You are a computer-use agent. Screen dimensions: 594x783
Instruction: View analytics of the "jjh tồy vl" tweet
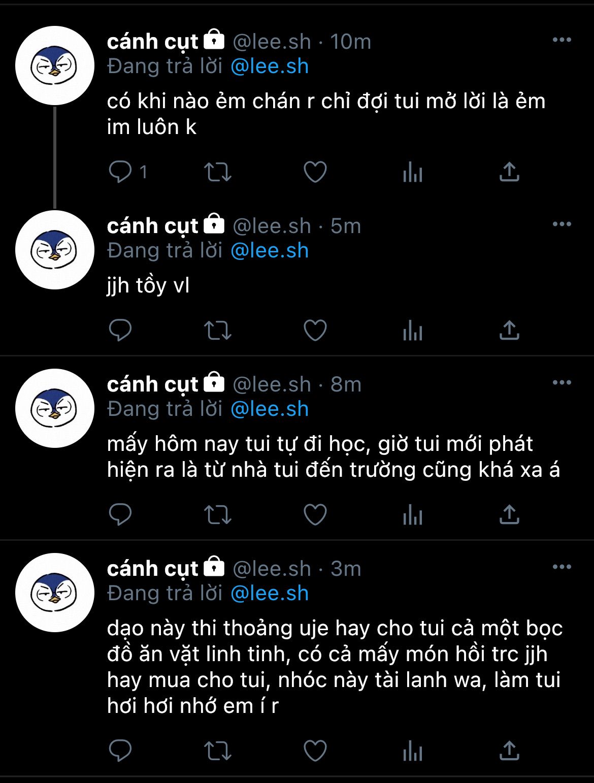412,331
